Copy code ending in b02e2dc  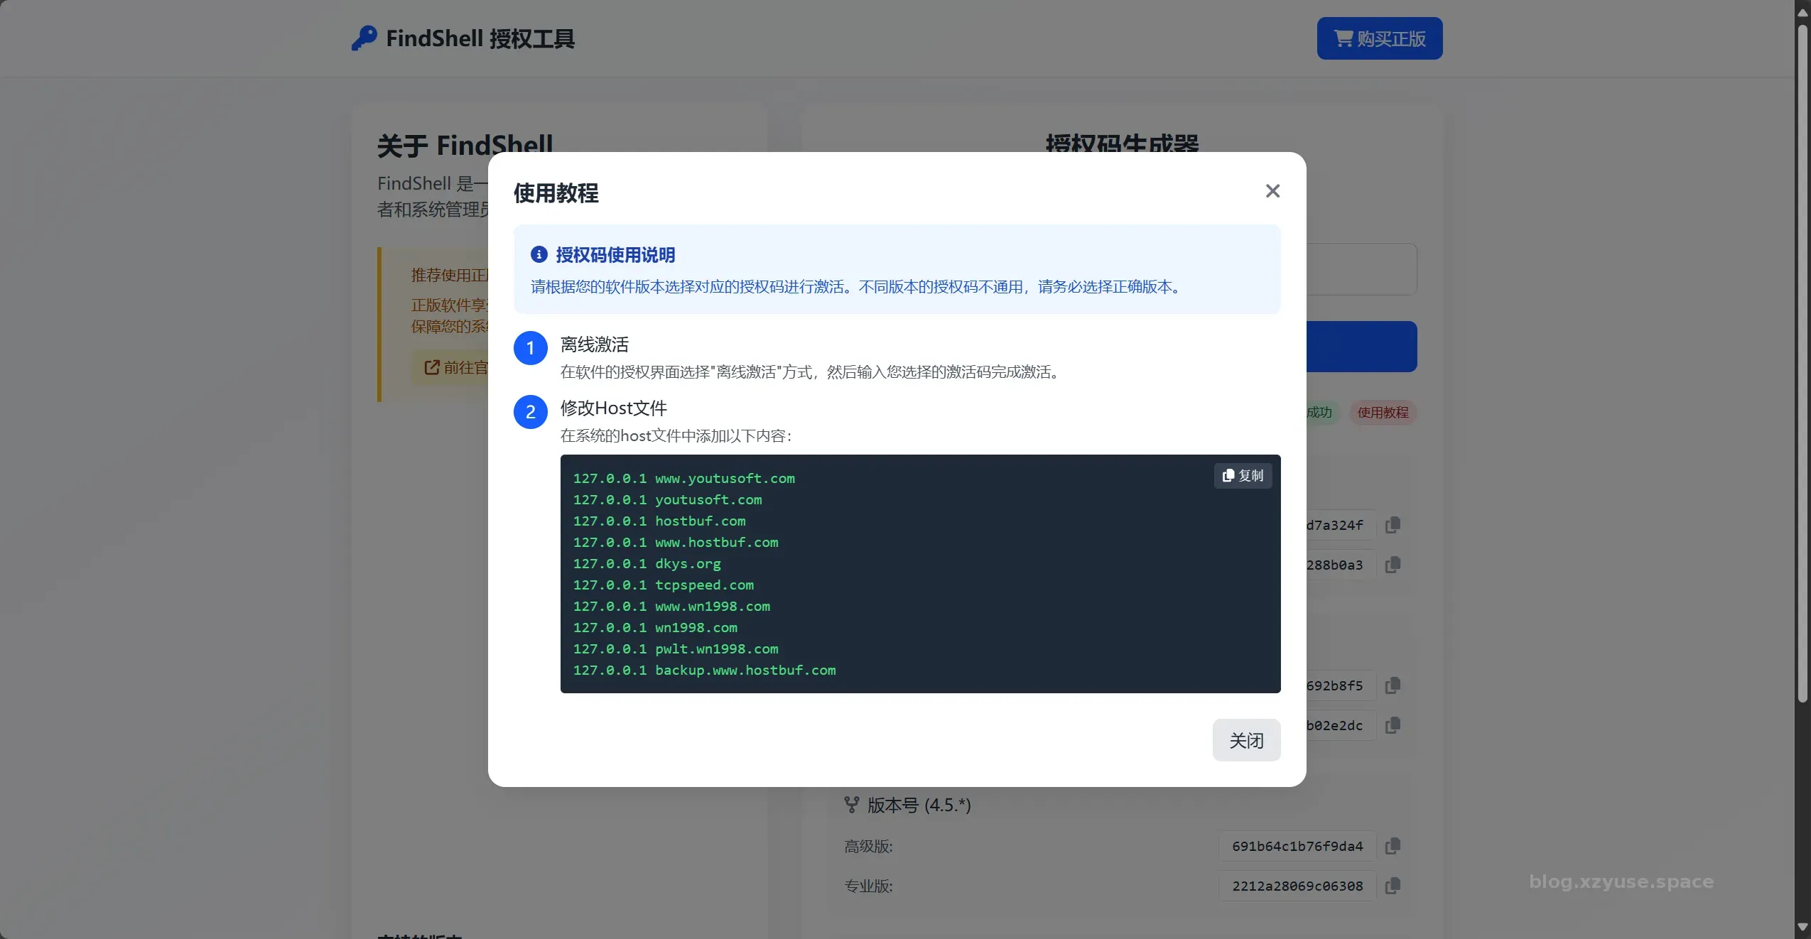pos(1393,725)
